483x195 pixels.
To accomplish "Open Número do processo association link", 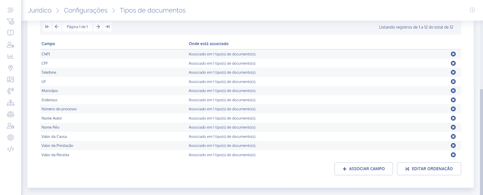I will pyautogui.click(x=222, y=109).
